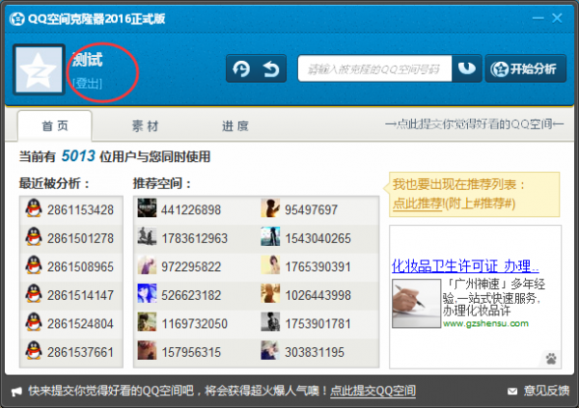Click the QQ Zone star avatar picture
Viewport: 579px width, 408px height.
coord(40,69)
